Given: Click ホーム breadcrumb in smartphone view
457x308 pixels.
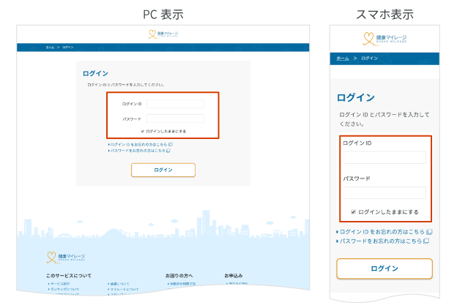Looking at the screenshot, I should [343, 57].
